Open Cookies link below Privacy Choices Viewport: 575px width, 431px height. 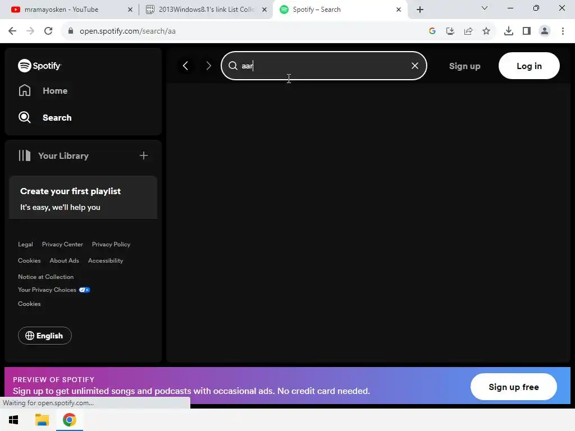click(x=29, y=304)
